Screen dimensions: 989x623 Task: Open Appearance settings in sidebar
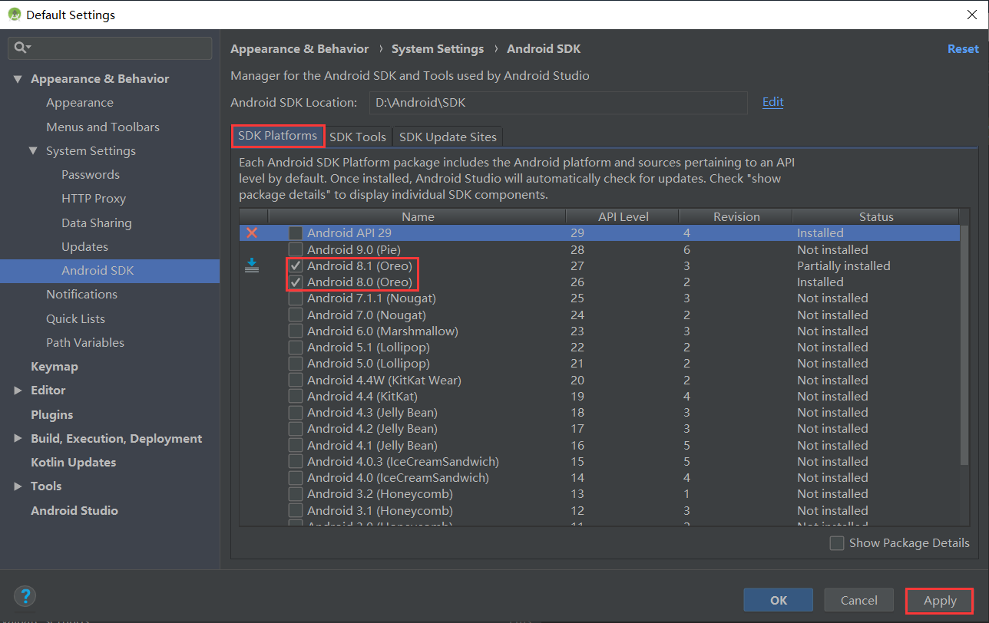[x=79, y=102]
